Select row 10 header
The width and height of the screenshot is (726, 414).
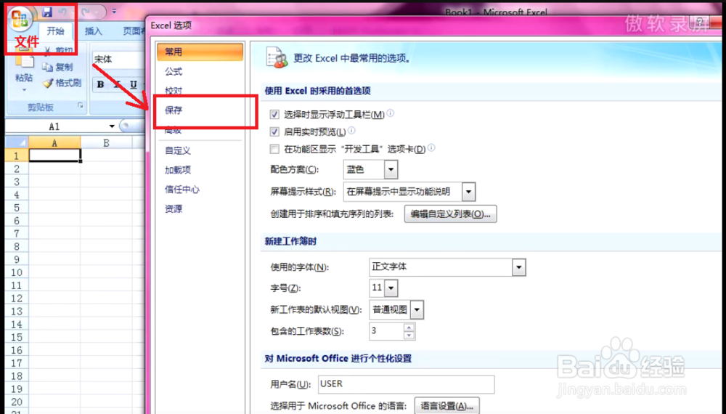[x=17, y=272]
